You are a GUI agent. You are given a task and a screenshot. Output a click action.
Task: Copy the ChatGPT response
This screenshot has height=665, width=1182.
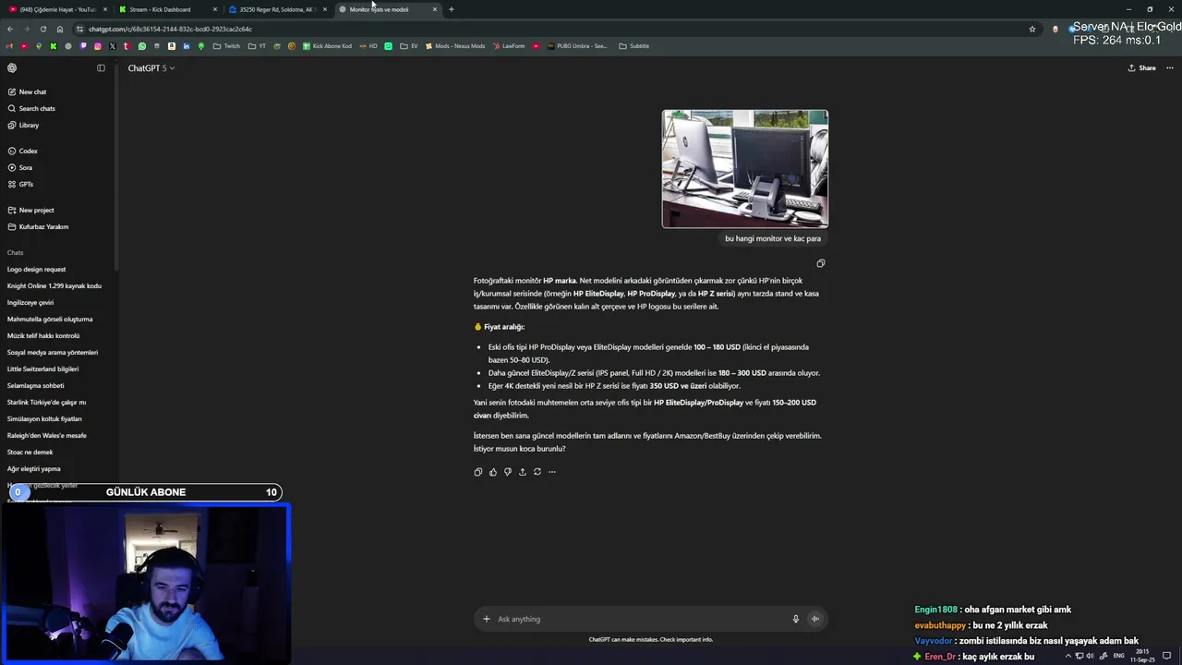(477, 472)
